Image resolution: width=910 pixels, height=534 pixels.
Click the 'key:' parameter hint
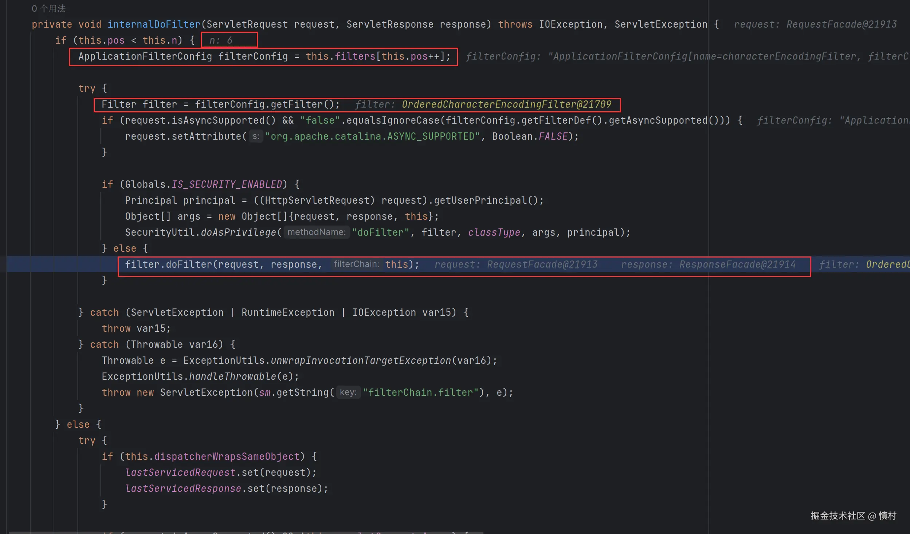click(348, 392)
